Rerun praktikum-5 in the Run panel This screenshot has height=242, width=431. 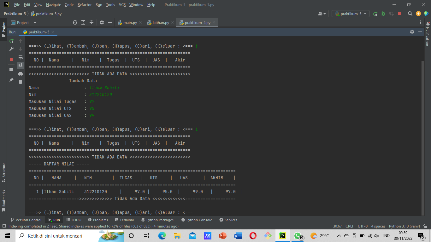click(x=11, y=41)
